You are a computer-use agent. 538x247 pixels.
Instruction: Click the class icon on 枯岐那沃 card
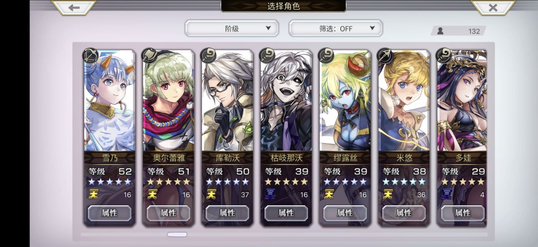(x=267, y=56)
